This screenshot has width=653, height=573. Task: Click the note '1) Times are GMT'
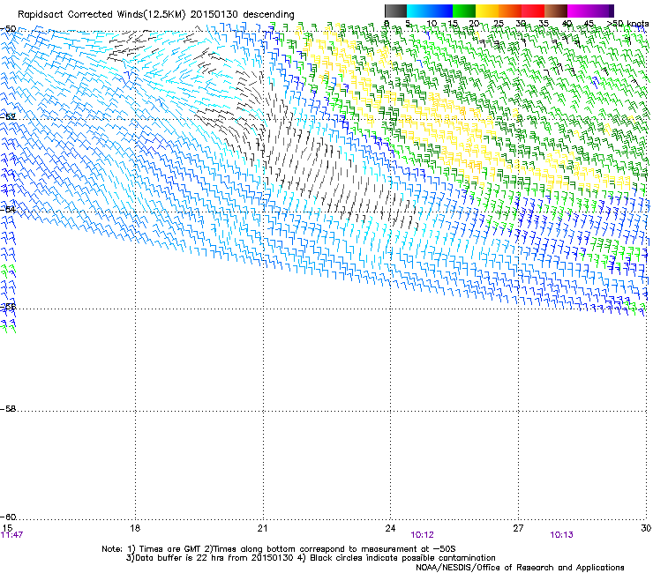point(164,549)
